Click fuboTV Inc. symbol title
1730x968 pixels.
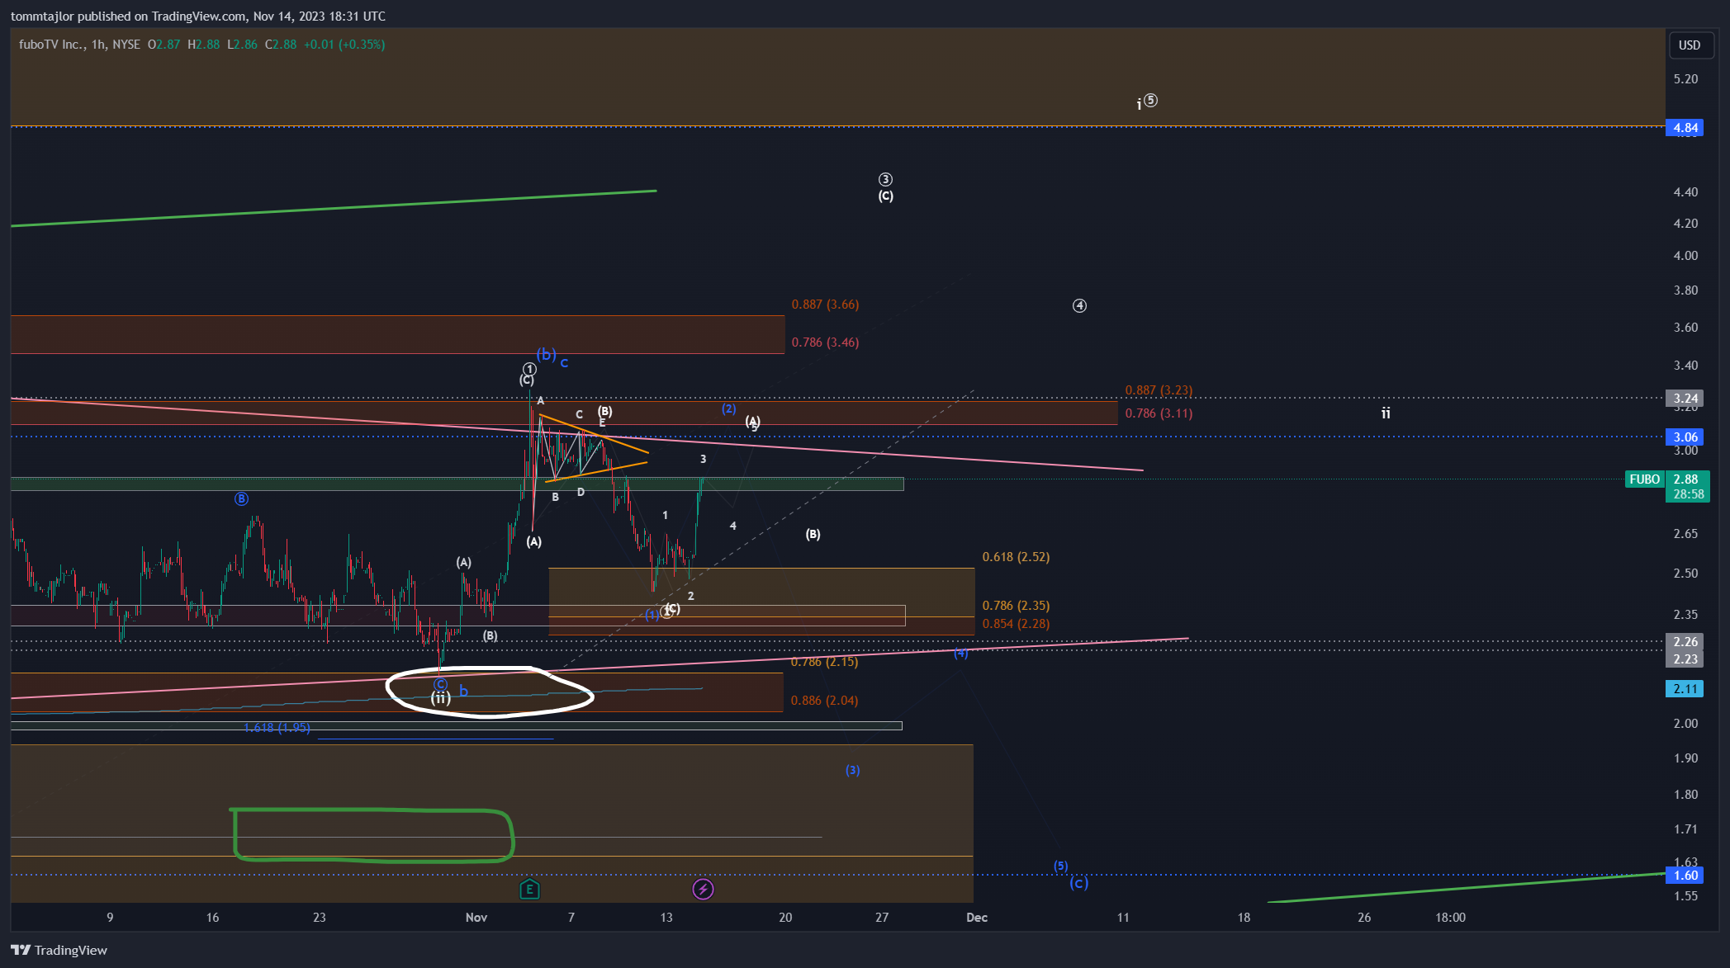pos(51,45)
